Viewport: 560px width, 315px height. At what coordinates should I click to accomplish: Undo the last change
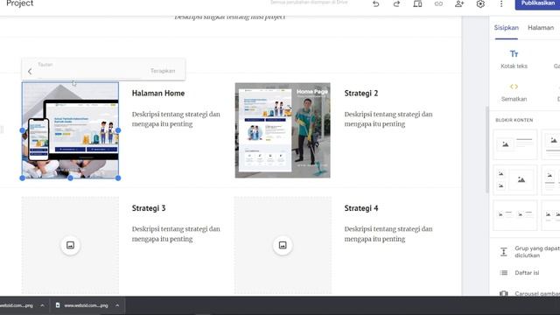pyautogui.click(x=375, y=3)
